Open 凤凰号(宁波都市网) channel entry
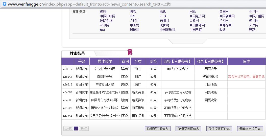Viewport: 266px width, 137px height. pyautogui.click(x=105, y=100)
